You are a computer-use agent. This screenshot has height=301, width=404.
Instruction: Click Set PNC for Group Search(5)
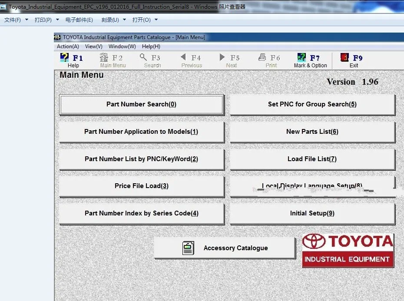[312, 105]
